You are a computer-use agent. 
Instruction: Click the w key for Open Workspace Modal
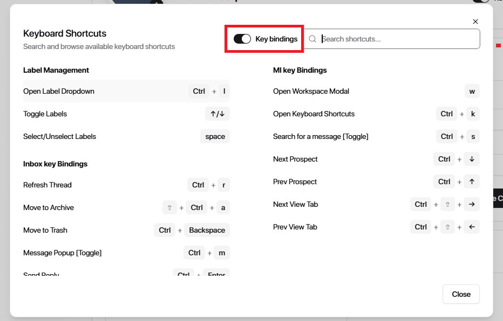(x=472, y=91)
